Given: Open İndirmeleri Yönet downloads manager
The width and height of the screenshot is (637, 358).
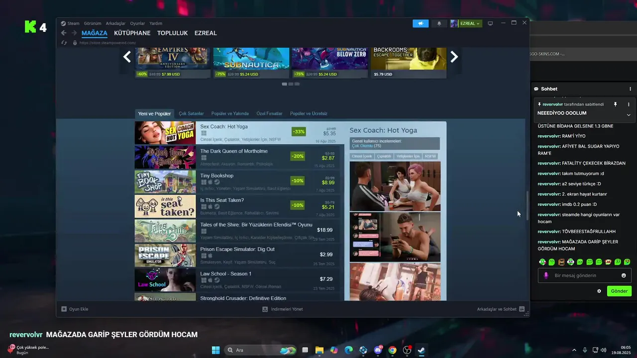Looking at the screenshot, I should tap(283, 309).
